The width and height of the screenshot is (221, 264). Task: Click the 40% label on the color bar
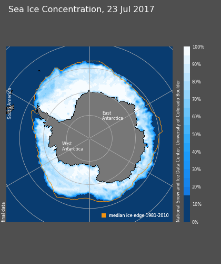pyautogui.click(x=196, y=152)
